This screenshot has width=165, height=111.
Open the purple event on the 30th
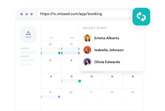tap(70, 53)
